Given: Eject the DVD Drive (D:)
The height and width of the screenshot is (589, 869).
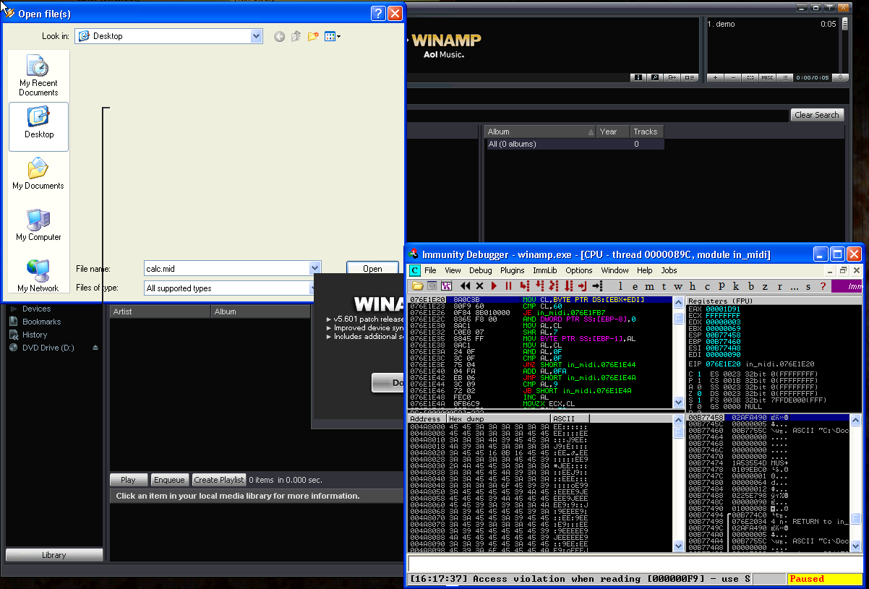Looking at the screenshot, I should pos(95,348).
